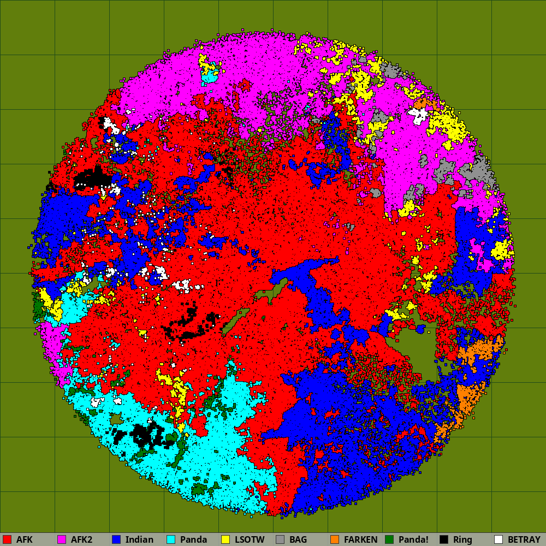546x546 pixels.
Task: Click the FARKEN legend label
Action: pos(360,539)
